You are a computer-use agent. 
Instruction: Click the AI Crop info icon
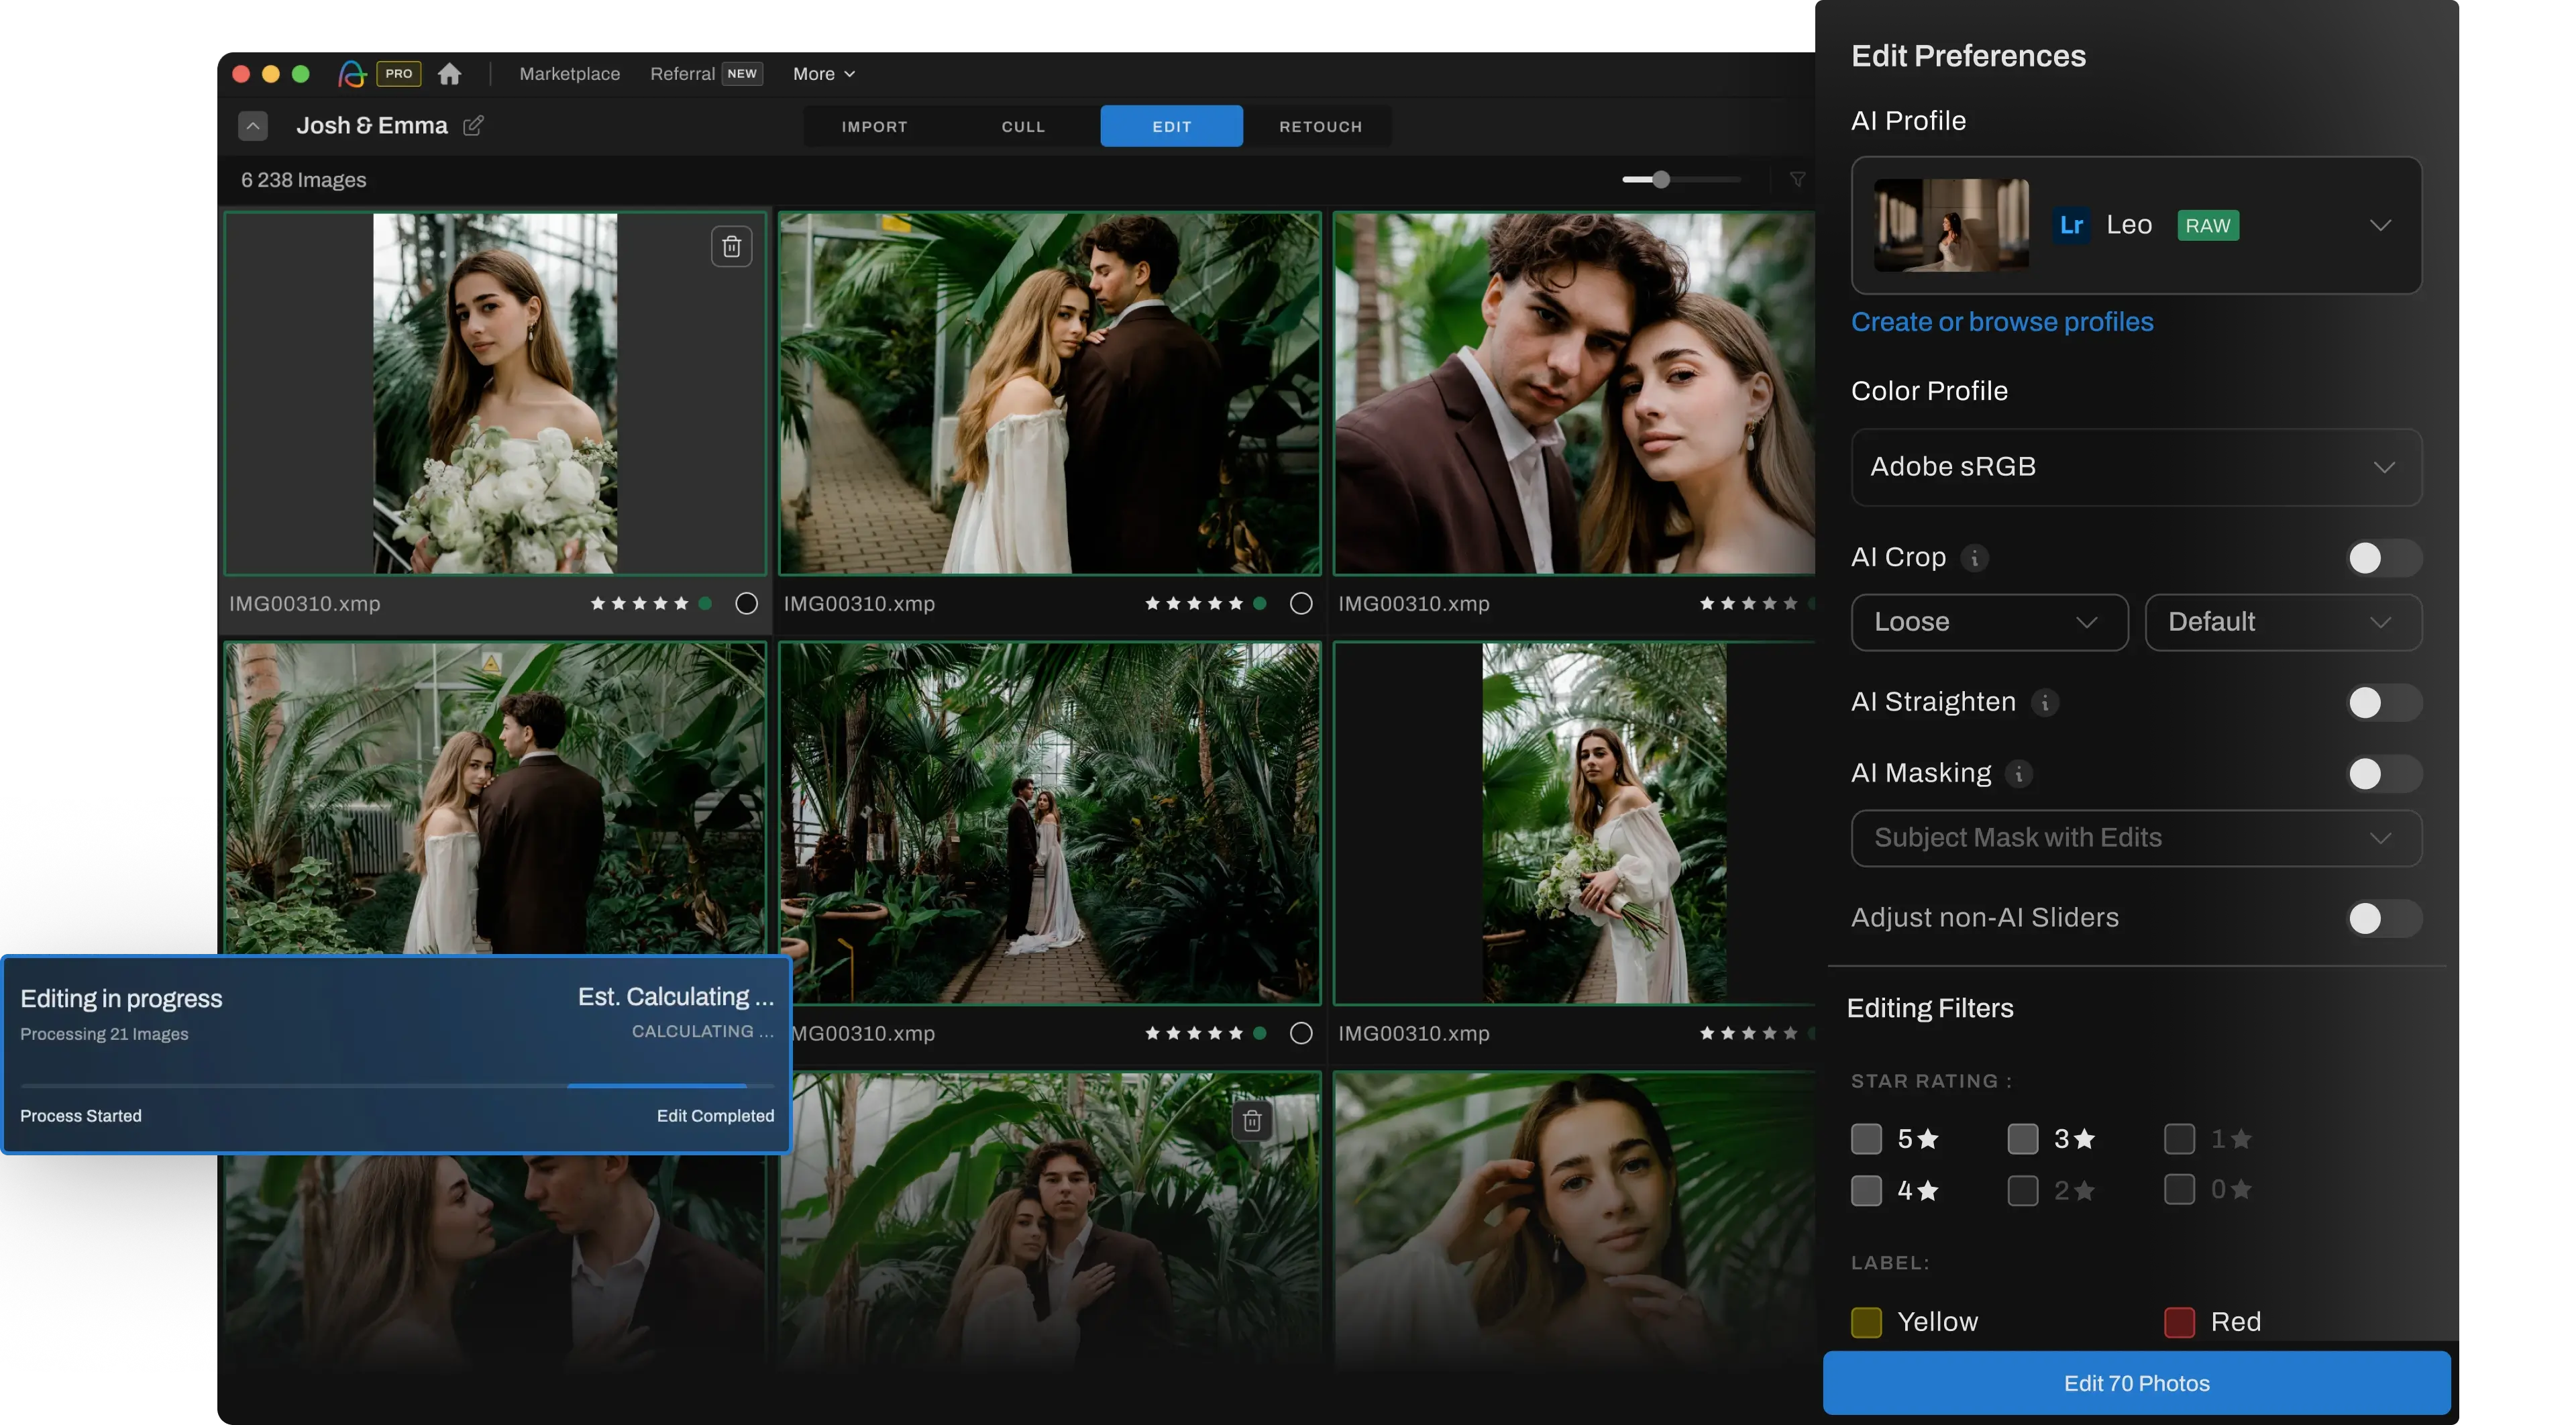click(1974, 558)
